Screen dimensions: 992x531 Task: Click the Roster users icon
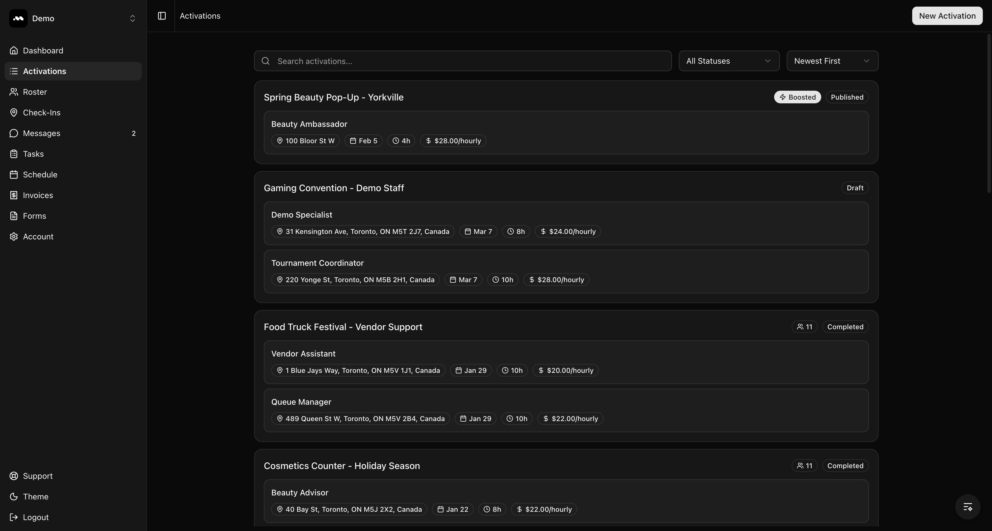tap(14, 92)
